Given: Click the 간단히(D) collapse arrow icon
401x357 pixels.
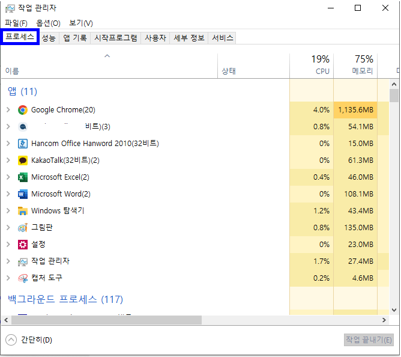Looking at the screenshot, I should click(11, 340).
